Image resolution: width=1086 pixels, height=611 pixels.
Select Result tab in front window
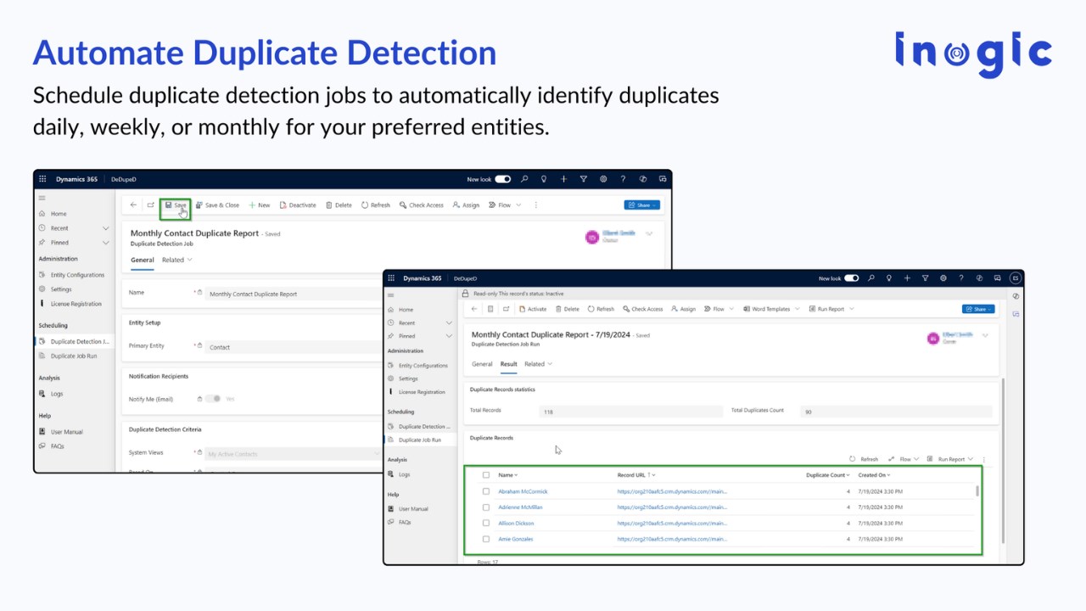click(508, 364)
